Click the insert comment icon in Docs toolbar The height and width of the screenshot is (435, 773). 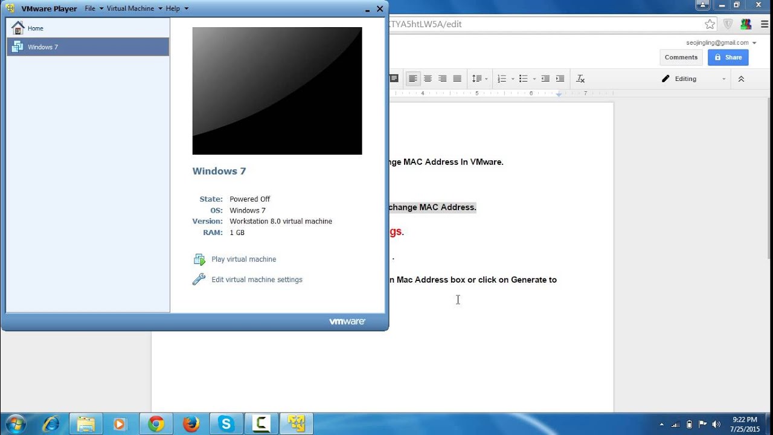click(394, 79)
